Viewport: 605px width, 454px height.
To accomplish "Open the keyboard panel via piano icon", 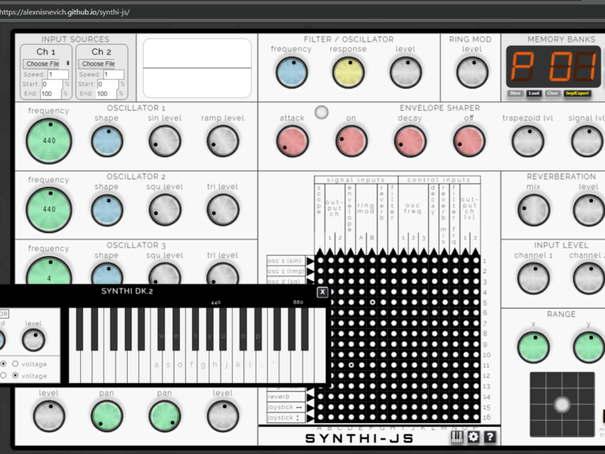I will tap(458, 437).
